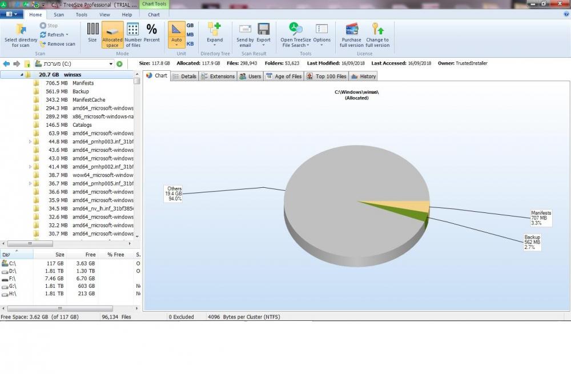Click the drive list horizontal scrollbar
The height and width of the screenshot is (374, 571).
coord(70,308)
